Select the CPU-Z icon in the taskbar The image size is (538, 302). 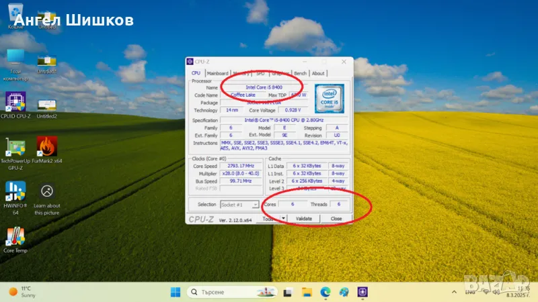362,292
